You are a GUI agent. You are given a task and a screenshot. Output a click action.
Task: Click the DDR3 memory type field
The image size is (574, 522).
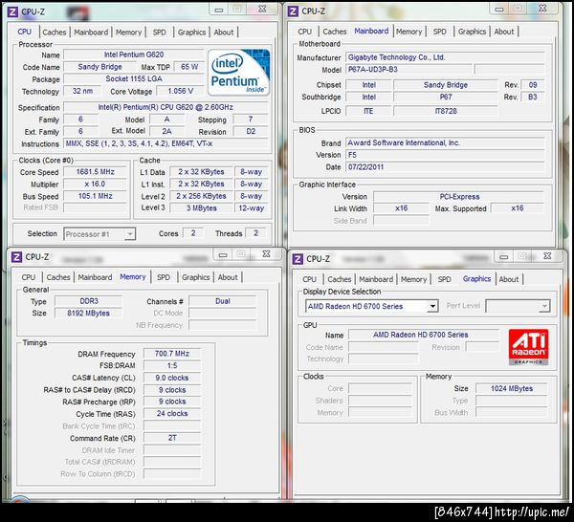point(89,301)
